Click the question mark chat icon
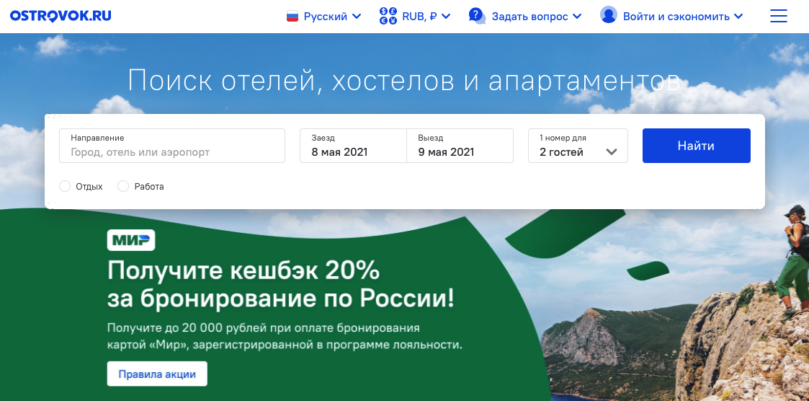809x401 pixels. [x=477, y=16]
